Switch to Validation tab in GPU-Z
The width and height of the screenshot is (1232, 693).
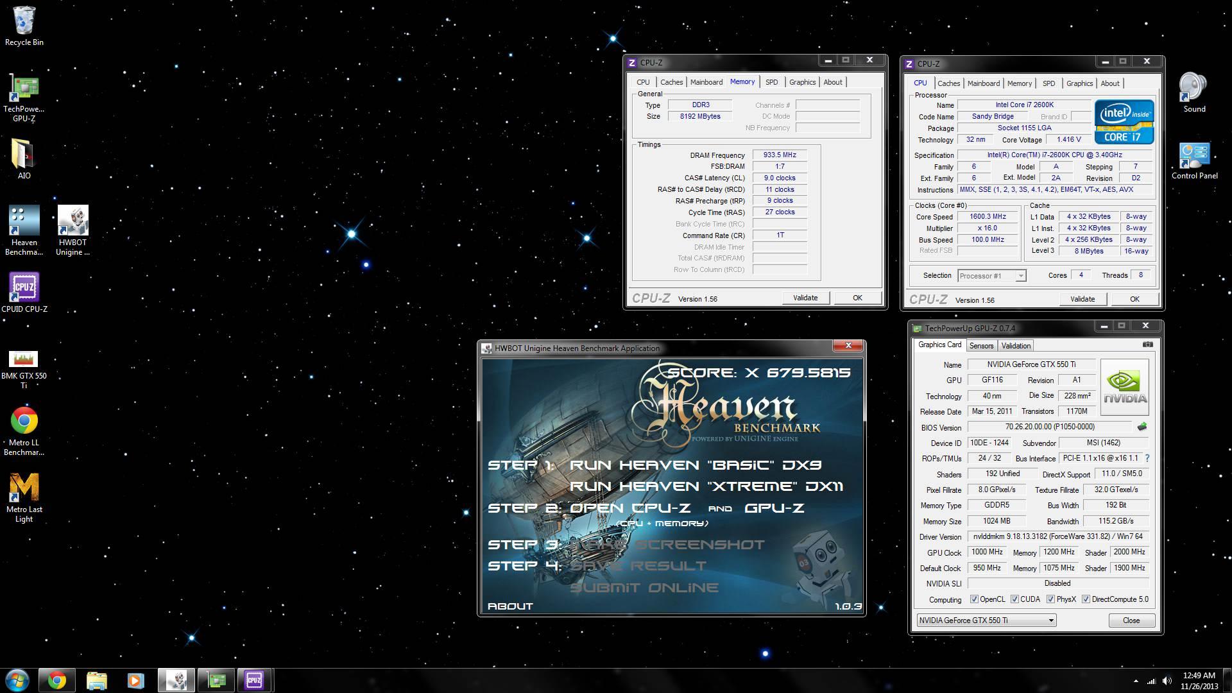(x=1016, y=346)
